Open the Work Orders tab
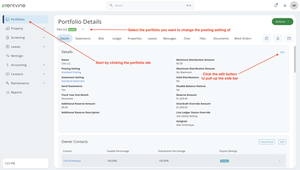300x170 pixels. (x=243, y=38)
